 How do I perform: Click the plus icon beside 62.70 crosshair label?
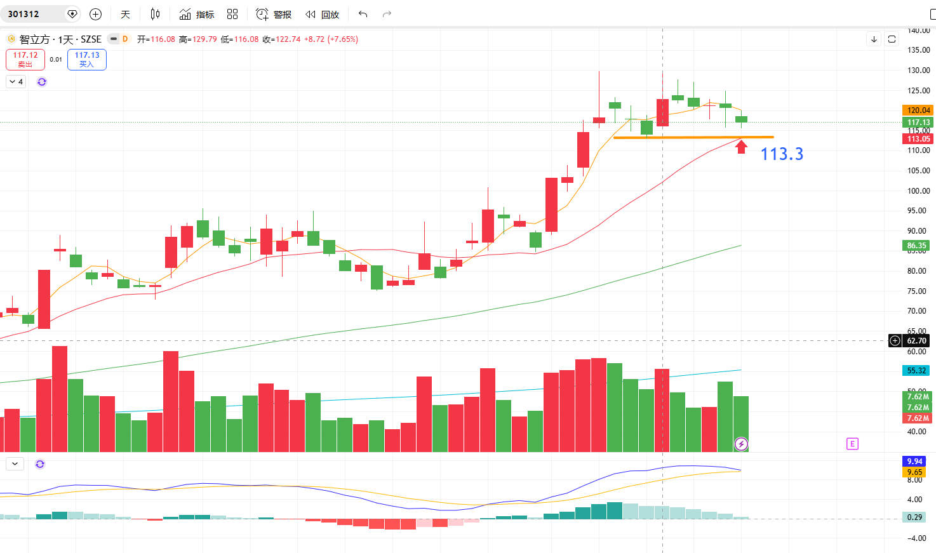point(895,341)
